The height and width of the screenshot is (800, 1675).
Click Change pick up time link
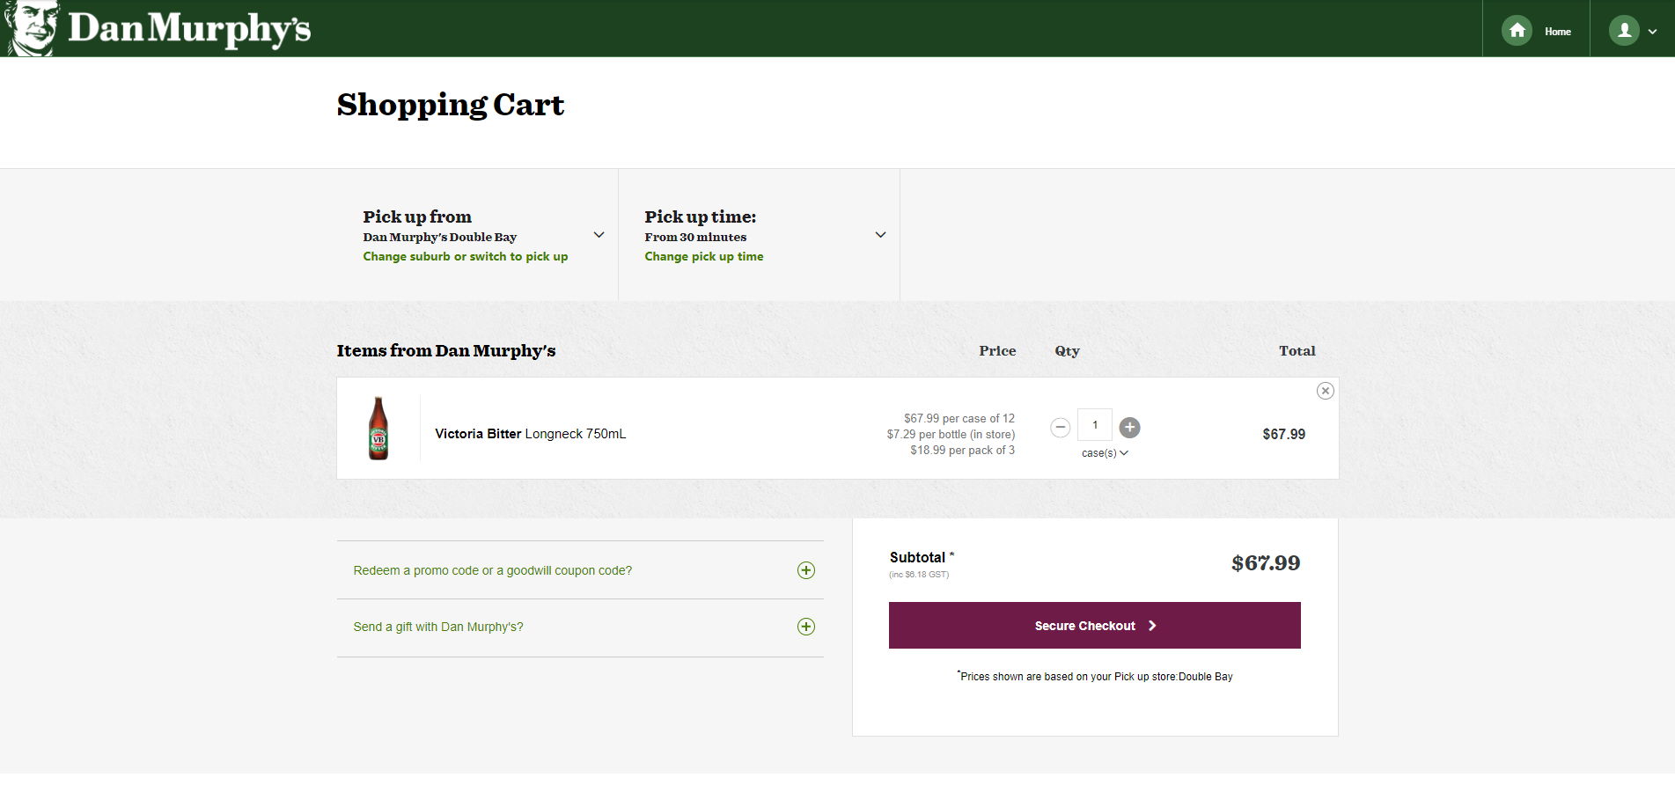pos(703,257)
